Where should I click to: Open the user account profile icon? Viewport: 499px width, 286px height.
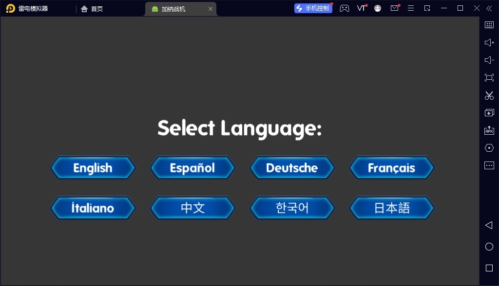(x=378, y=8)
